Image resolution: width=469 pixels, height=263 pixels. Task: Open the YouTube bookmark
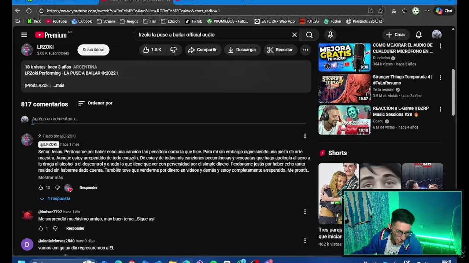pos(56,21)
